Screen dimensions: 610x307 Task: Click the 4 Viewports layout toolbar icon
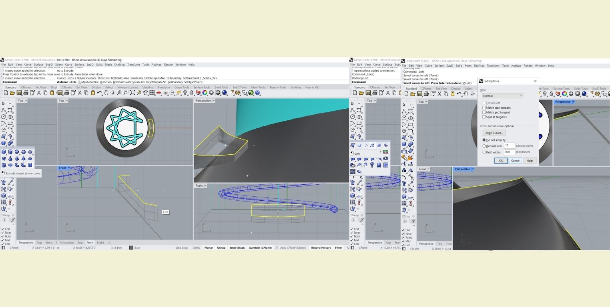tap(152, 93)
